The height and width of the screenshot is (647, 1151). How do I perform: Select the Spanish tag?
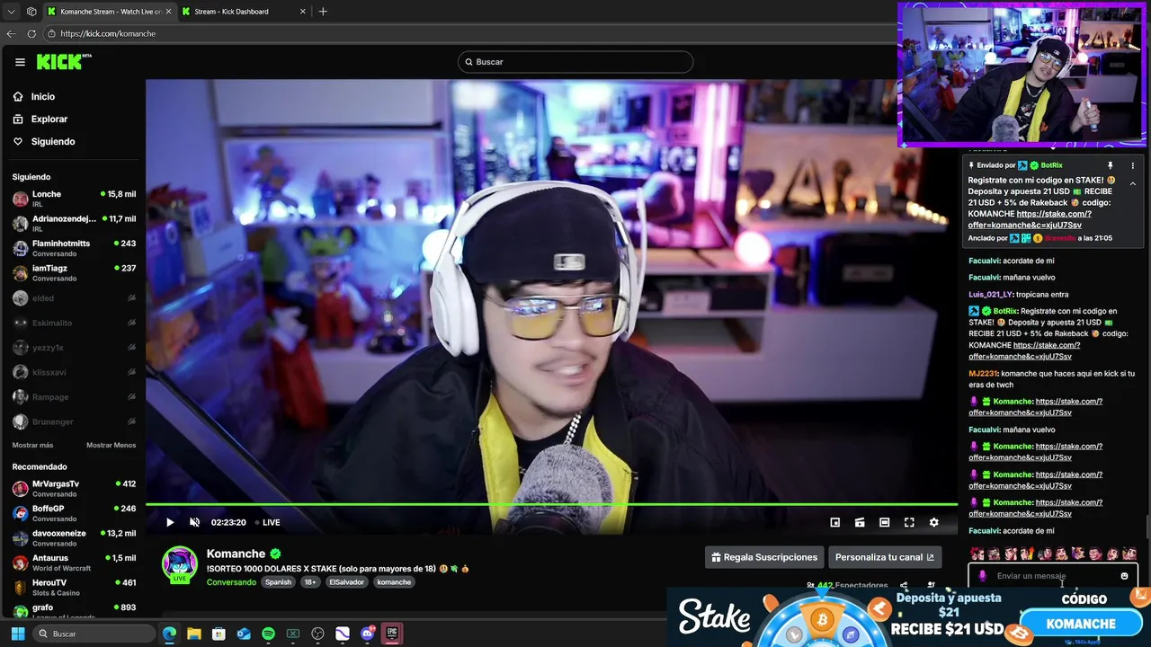[278, 582]
